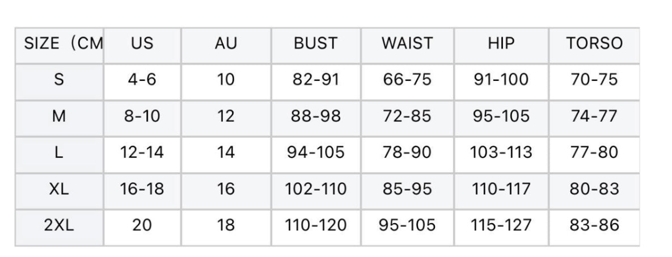Click the hip value 103-113
The image size is (672, 257).
[501, 153]
